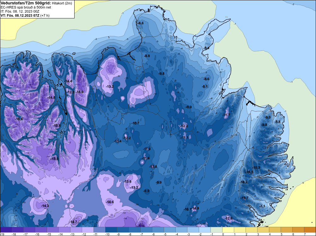Click the map title "Veðurstofan/T2m 500grid:"
This screenshot has width=316, height=236.
(26, 3)
